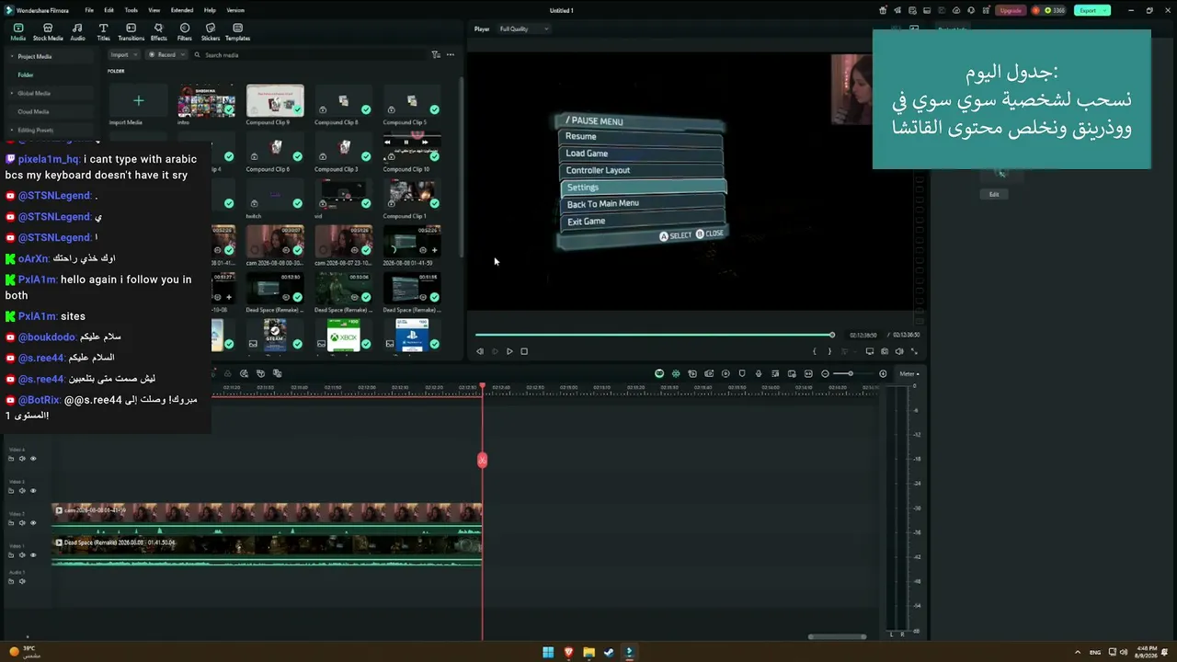Open the Templates tab
Image resolution: width=1177 pixels, height=662 pixels.
tap(237, 32)
